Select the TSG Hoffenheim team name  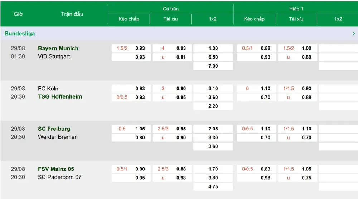tap(60, 97)
